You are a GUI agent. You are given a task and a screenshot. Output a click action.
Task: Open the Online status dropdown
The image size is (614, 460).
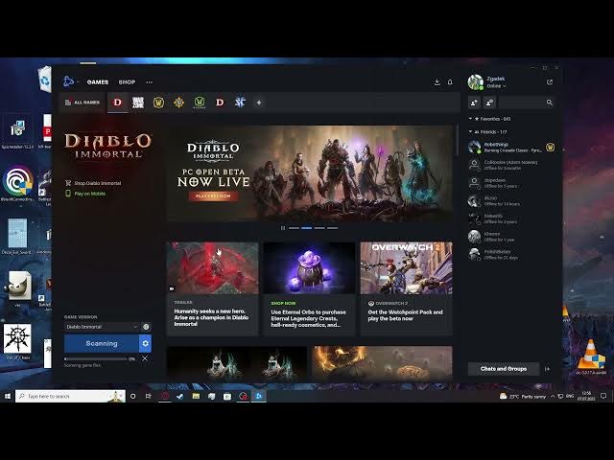pos(496,86)
